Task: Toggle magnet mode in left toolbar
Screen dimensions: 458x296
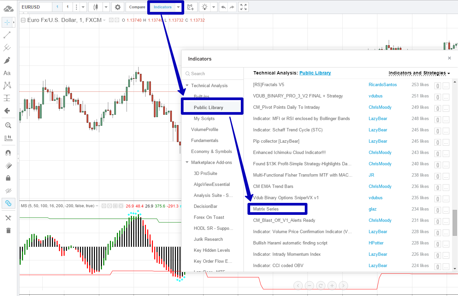Action: click(8, 153)
